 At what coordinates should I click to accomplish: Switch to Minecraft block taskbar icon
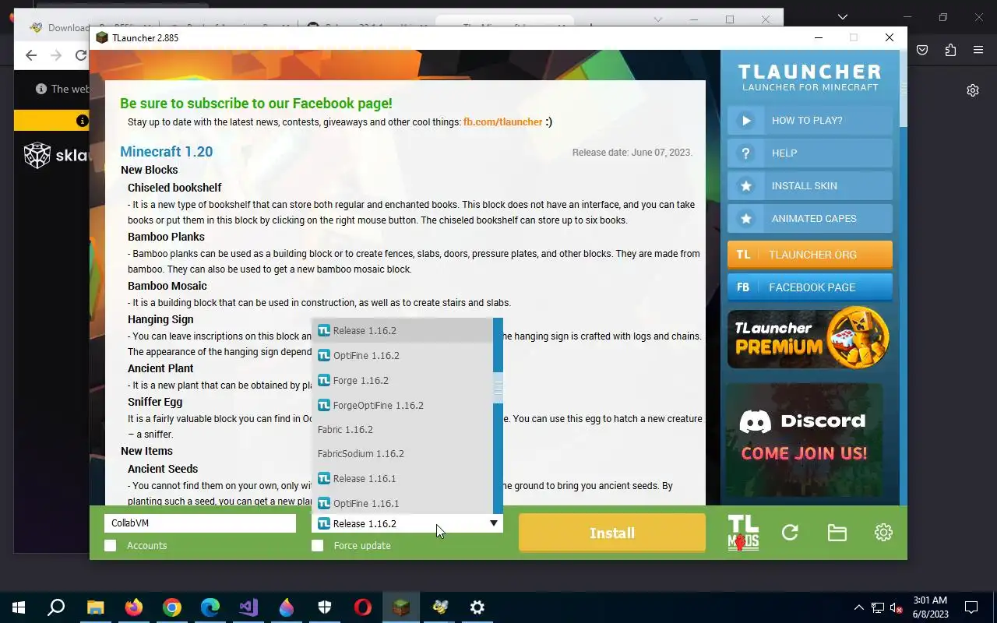(401, 607)
